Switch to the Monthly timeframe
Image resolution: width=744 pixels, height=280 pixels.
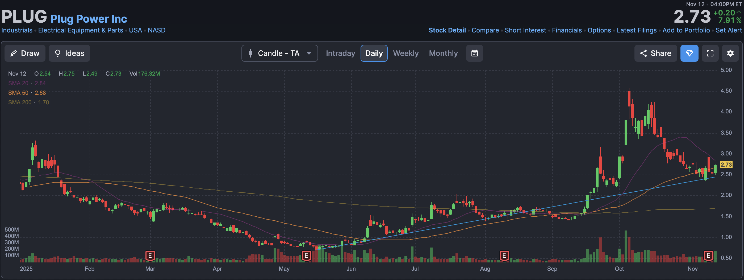[x=443, y=53]
